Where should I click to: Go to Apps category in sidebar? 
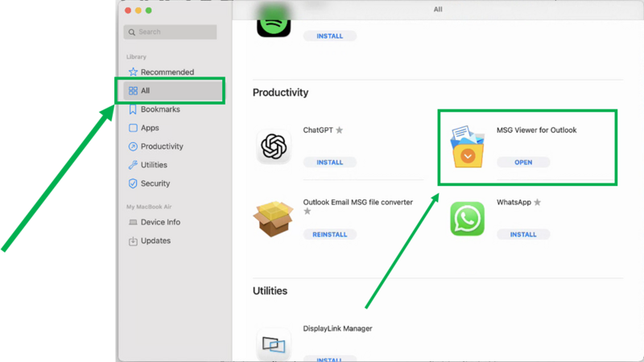(150, 128)
